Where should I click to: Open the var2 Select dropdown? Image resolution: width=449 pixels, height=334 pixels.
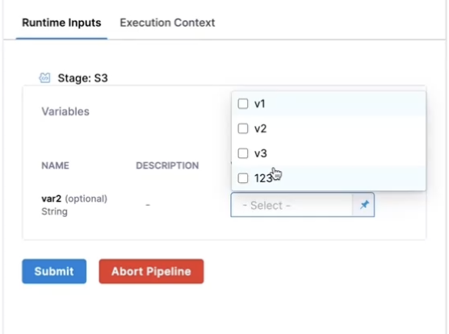(x=292, y=205)
